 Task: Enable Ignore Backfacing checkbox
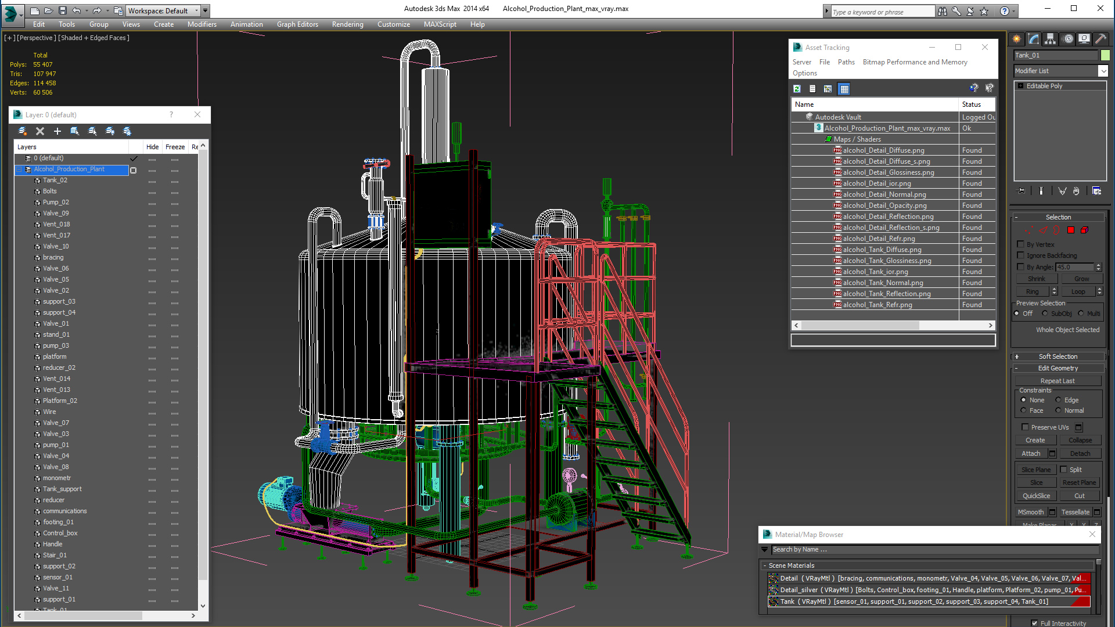pos(1021,255)
